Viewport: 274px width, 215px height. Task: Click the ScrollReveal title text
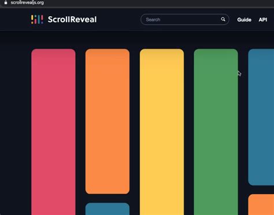(x=72, y=20)
